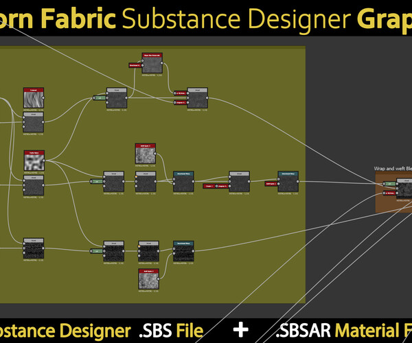Click the output connector of the upper BnW Spots node

point(155,154)
